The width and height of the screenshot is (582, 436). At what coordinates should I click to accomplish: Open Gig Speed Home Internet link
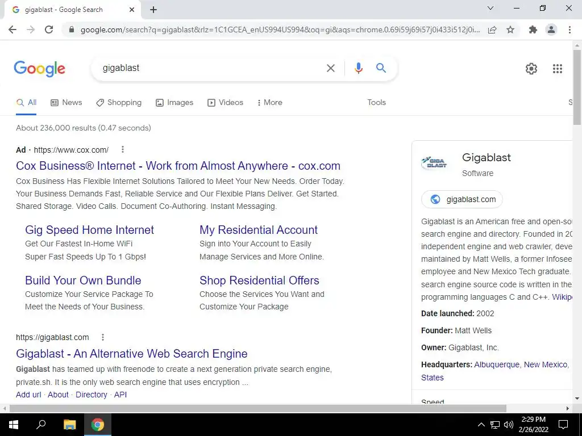[x=89, y=230]
